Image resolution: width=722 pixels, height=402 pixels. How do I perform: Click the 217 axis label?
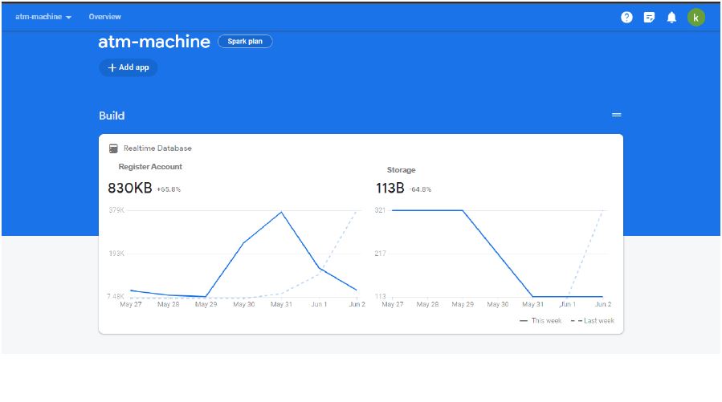pyautogui.click(x=380, y=254)
